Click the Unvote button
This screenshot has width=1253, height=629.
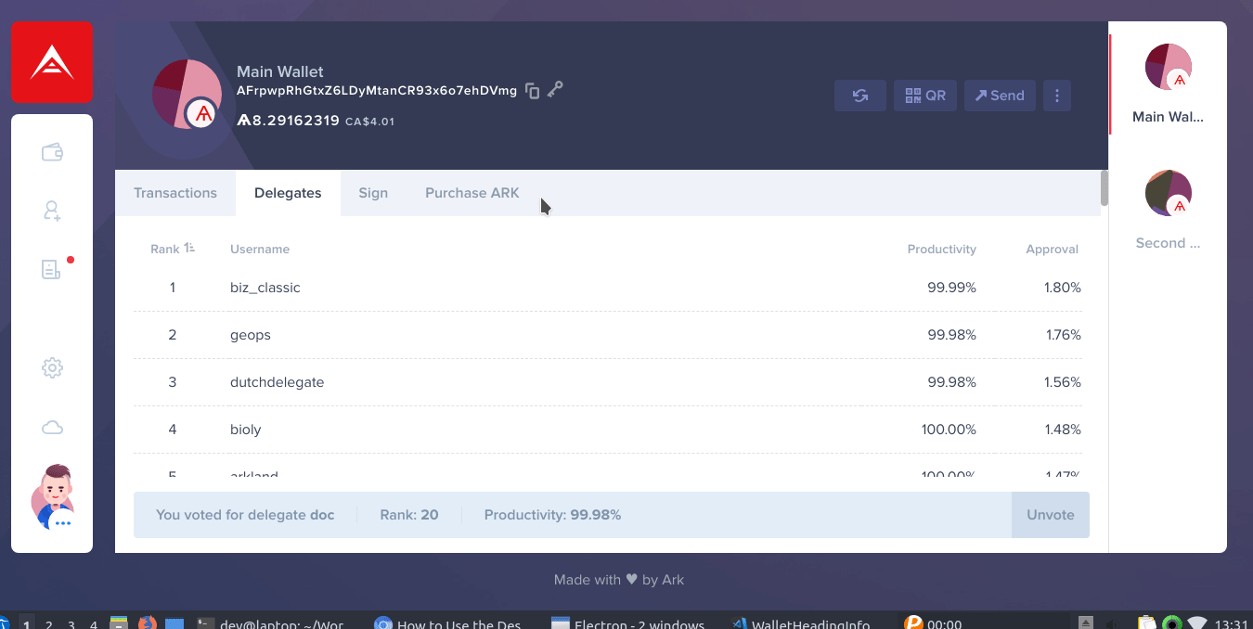(x=1051, y=515)
